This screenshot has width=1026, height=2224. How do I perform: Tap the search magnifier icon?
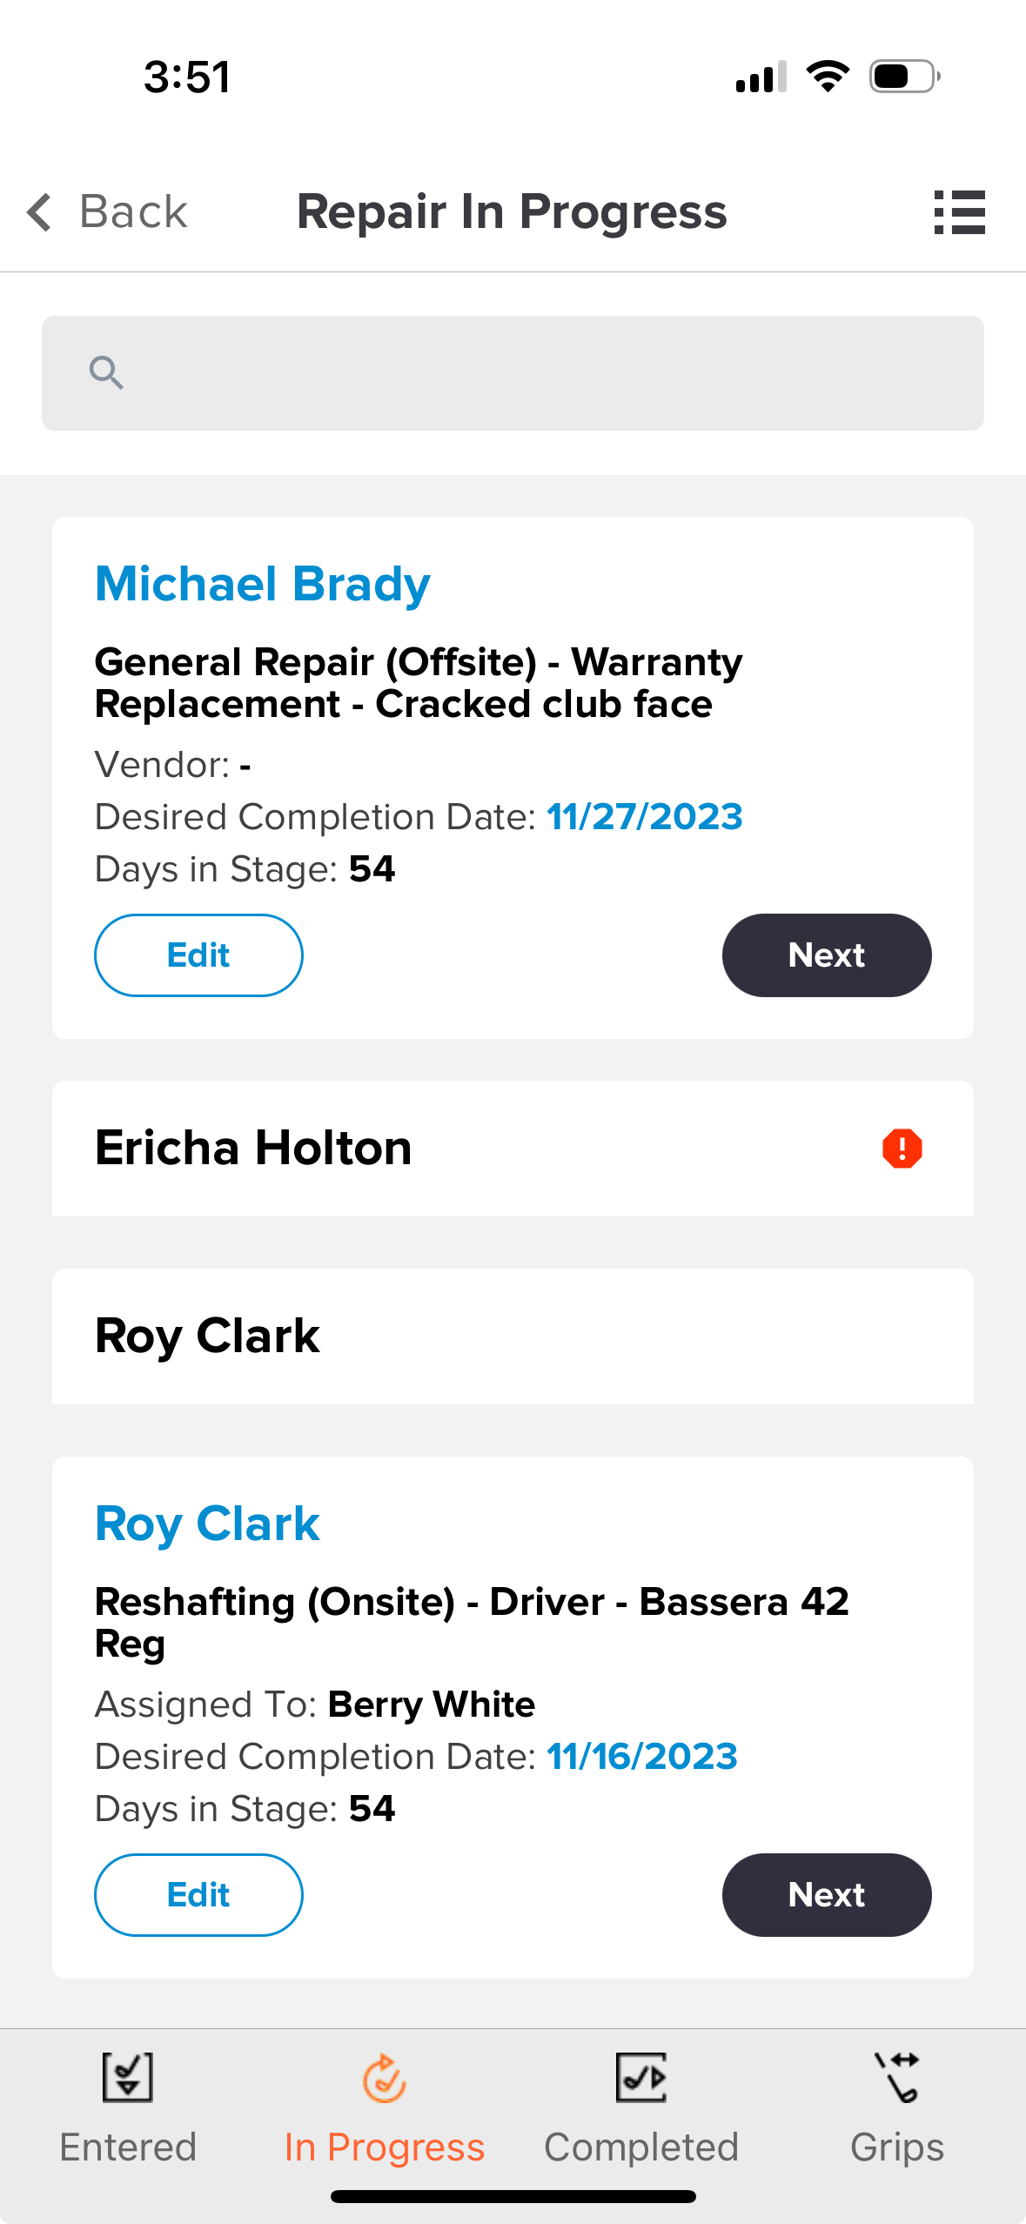pyautogui.click(x=106, y=373)
